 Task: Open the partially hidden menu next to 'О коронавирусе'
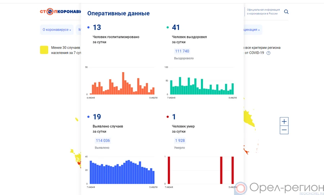[78, 30]
